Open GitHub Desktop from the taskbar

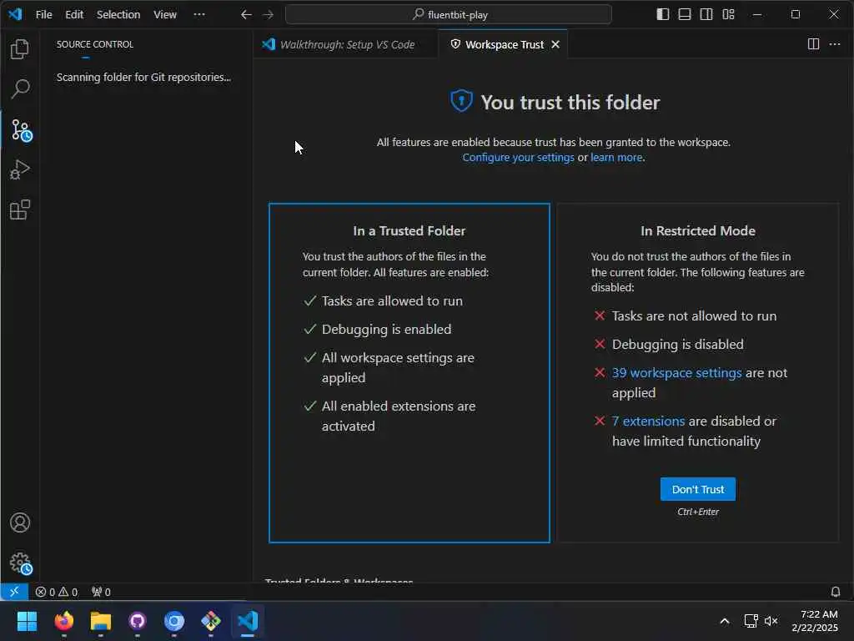pyautogui.click(x=138, y=621)
